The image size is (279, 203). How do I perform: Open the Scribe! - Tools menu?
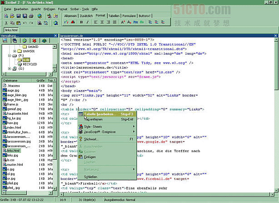click(x=80, y=9)
